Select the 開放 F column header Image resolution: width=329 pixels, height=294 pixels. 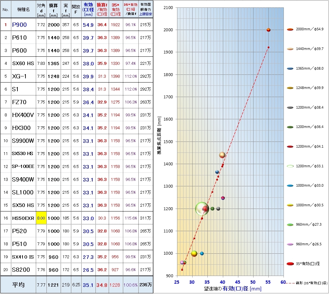76,9
